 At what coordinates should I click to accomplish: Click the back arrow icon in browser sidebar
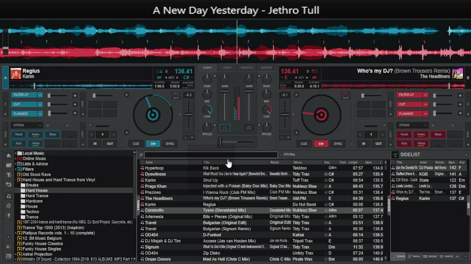tap(8, 184)
